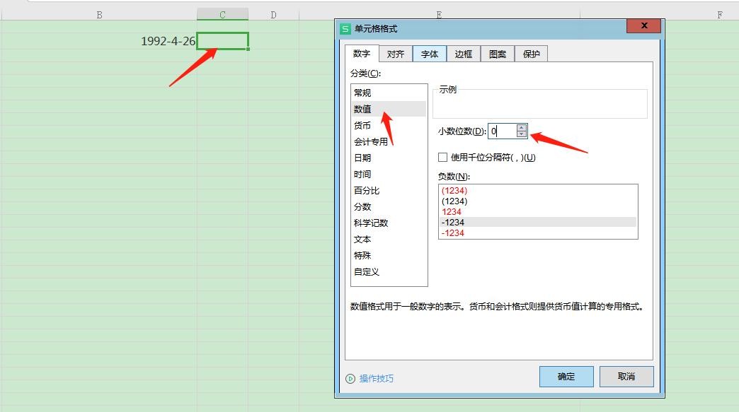Close the 单元格格式 dialog
The height and width of the screenshot is (412, 739).
pyautogui.click(x=643, y=25)
